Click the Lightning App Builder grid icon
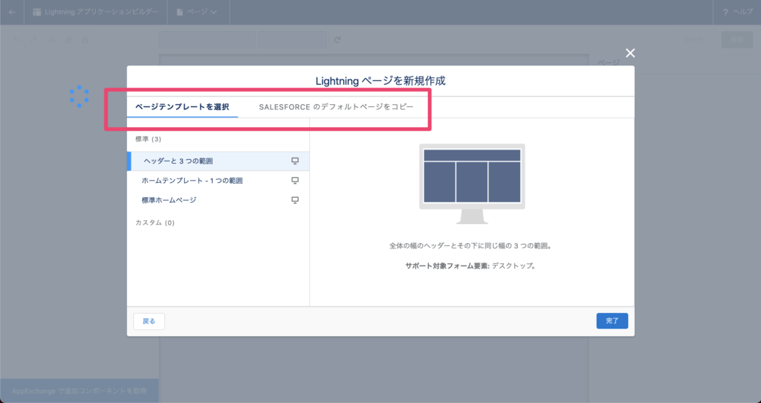The width and height of the screenshot is (761, 403). pyautogui.click(x=37, y=12)
